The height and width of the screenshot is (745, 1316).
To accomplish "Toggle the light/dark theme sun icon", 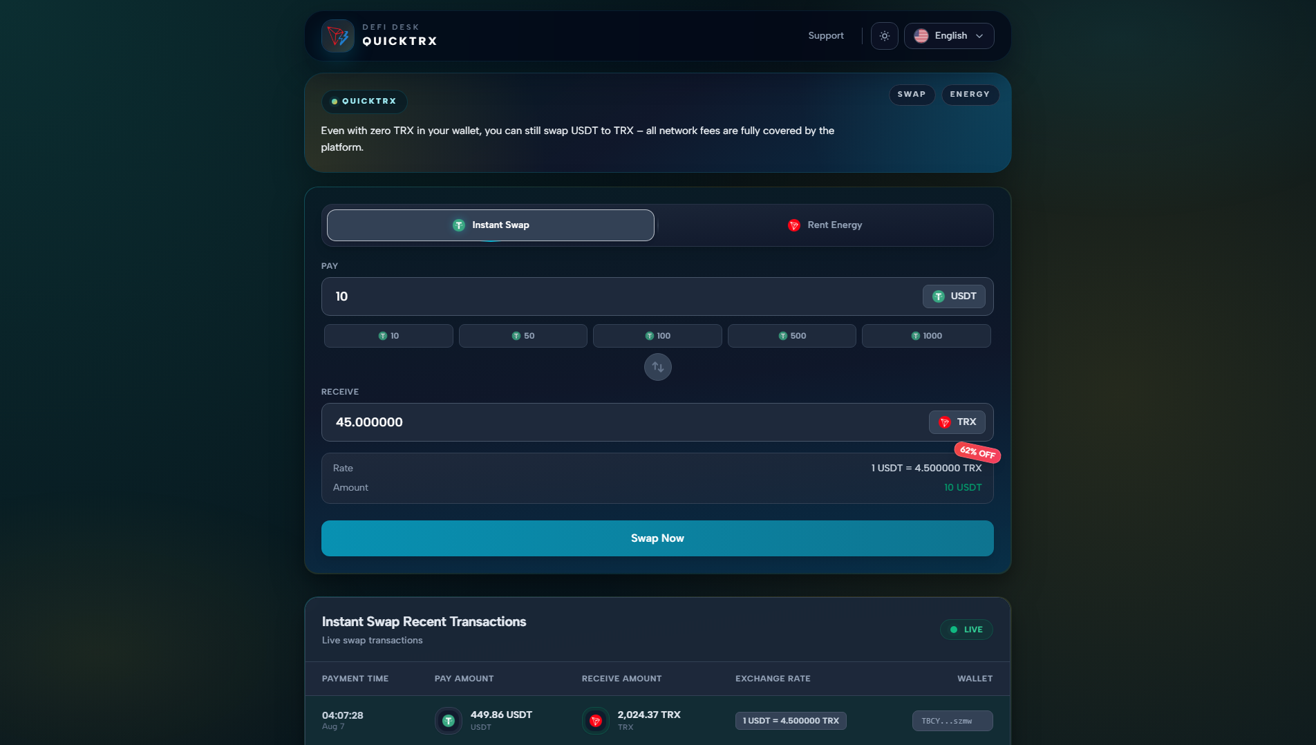I will pos(885,36).
